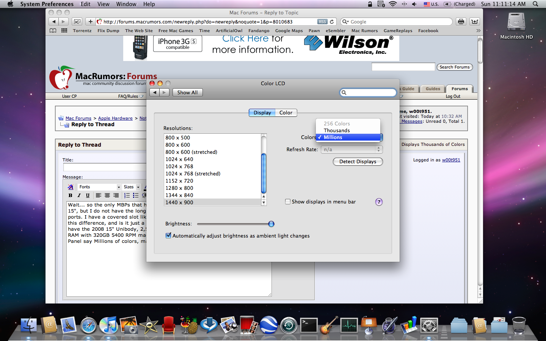Click Safari's Show All Bookmarks book icon
Viewport: 546px width, 341px height.
(53, 31)
